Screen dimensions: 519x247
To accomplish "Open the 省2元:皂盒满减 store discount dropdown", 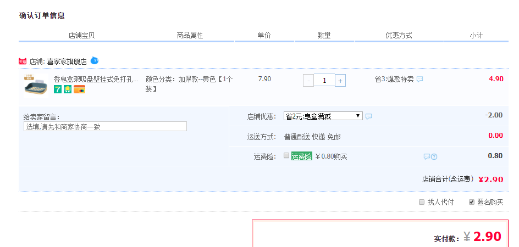I will (323, 116).
